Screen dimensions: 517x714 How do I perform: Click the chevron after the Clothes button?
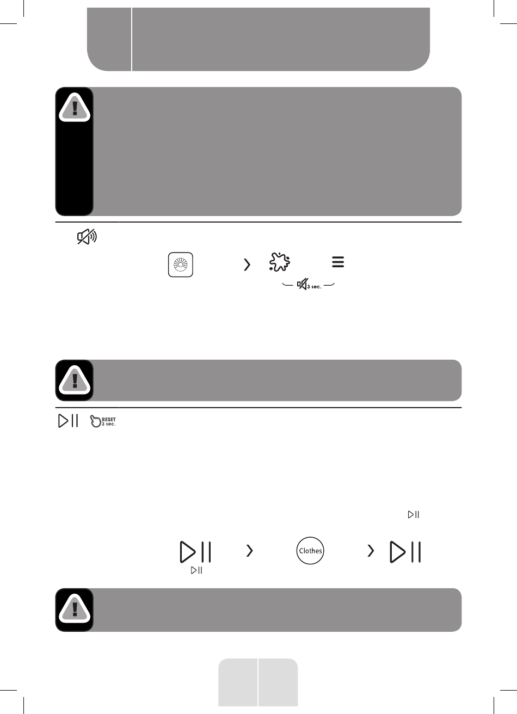[371, 551]
